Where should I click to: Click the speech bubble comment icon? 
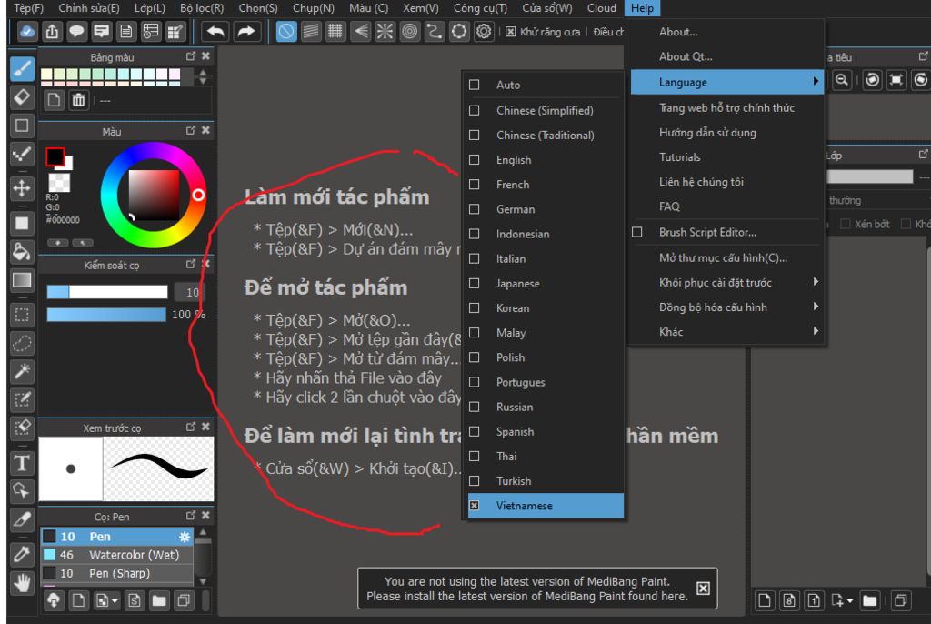76,32
